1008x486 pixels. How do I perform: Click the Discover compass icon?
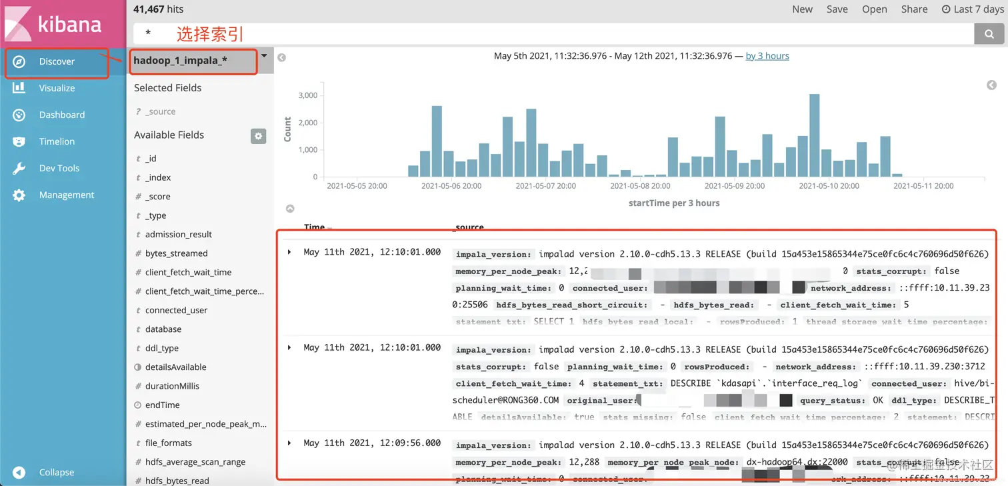[19, 61]
